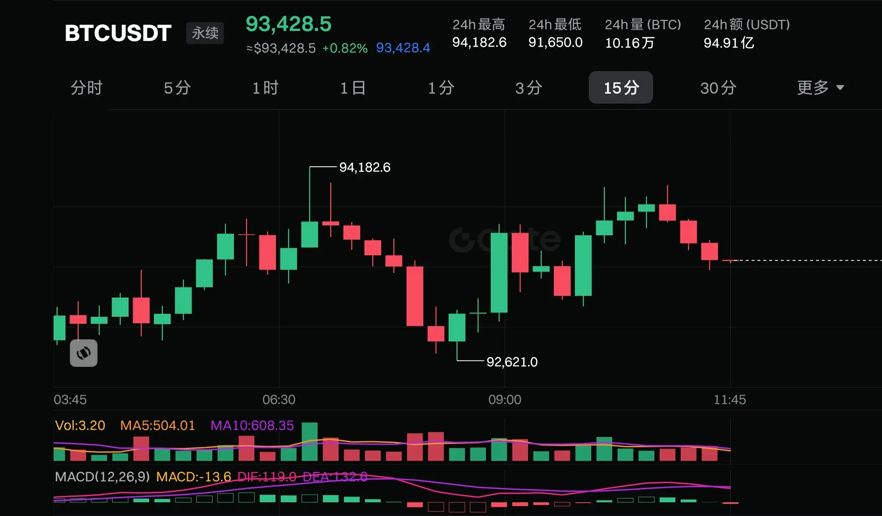Expand the 更多 timeframe dropdown
Image resolution: width=882 pixels, height=516 pixels.
pos(820,88)
